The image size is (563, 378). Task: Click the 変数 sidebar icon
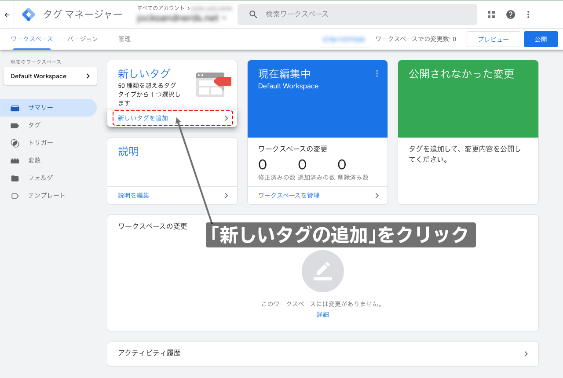pos(15,160)
